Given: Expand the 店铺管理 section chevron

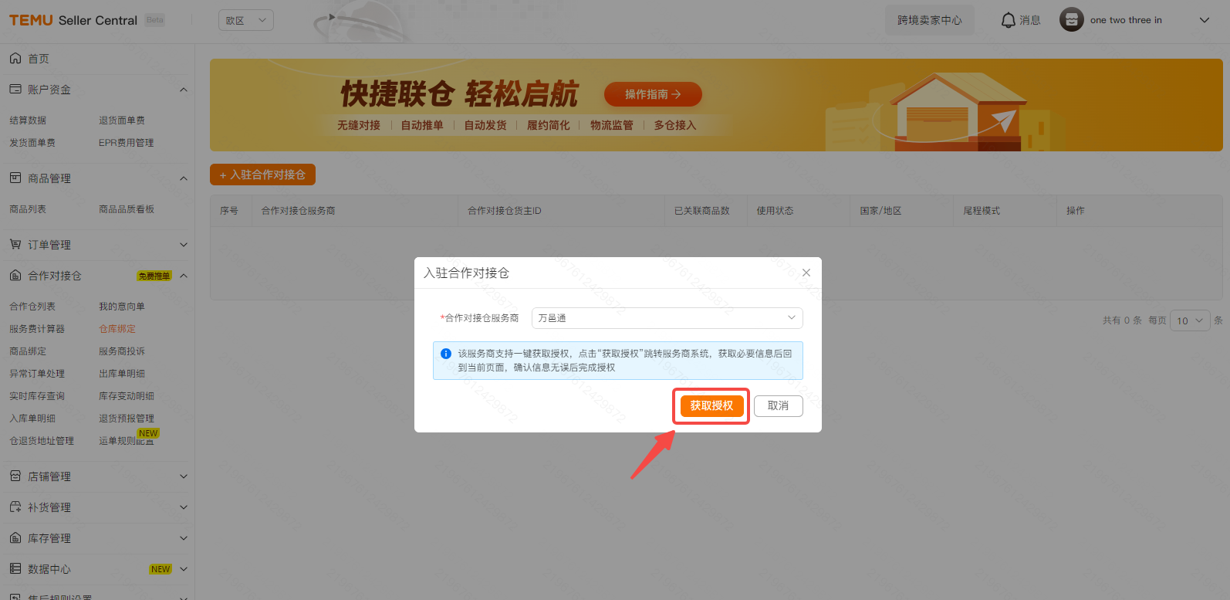Looking at the screenshot, I should click(184, 476).
